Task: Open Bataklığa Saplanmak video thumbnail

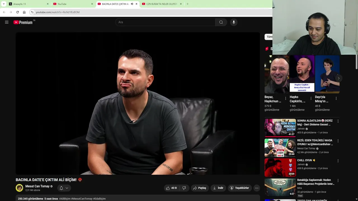Action: 280,187
